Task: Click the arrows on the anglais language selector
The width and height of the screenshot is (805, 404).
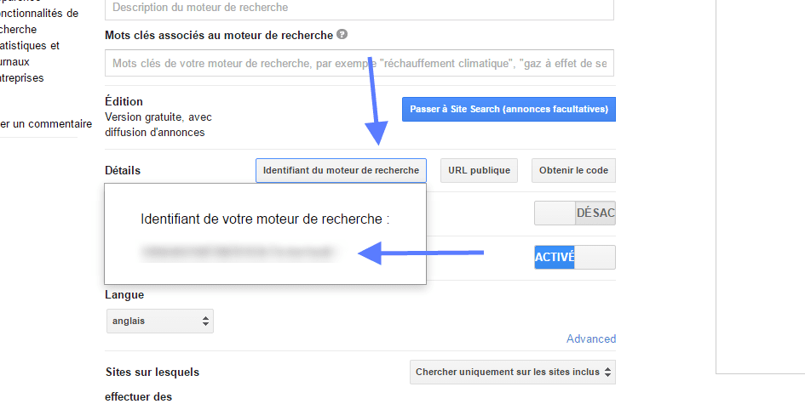Action: click(205, 321)
